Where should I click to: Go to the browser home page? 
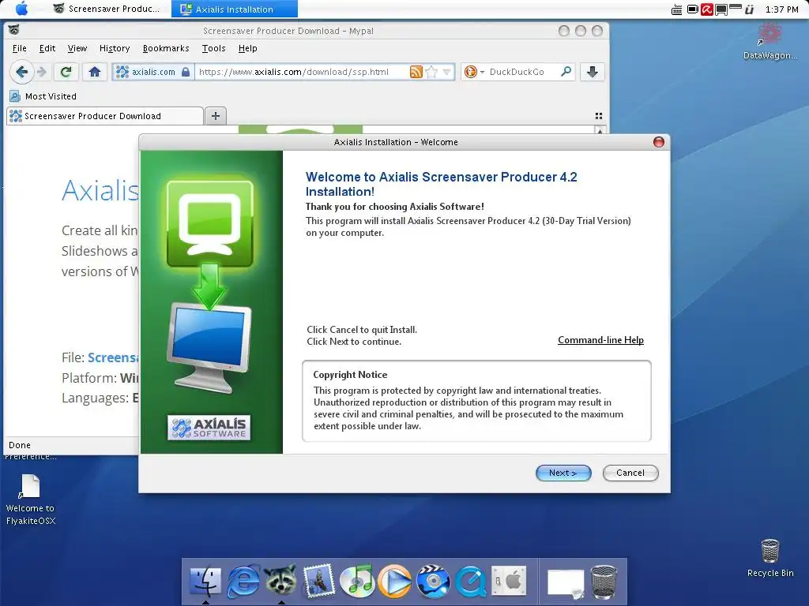tap(95, 72)
